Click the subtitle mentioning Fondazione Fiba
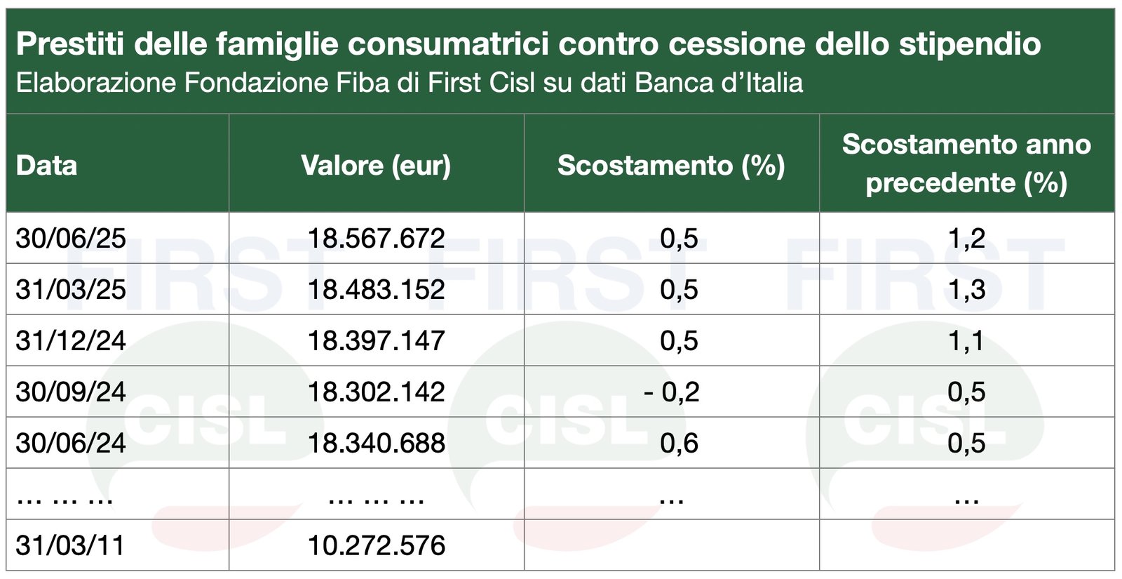Image resolution: width=1122 pixels, height=579 pixels. (x=409, y=83)
